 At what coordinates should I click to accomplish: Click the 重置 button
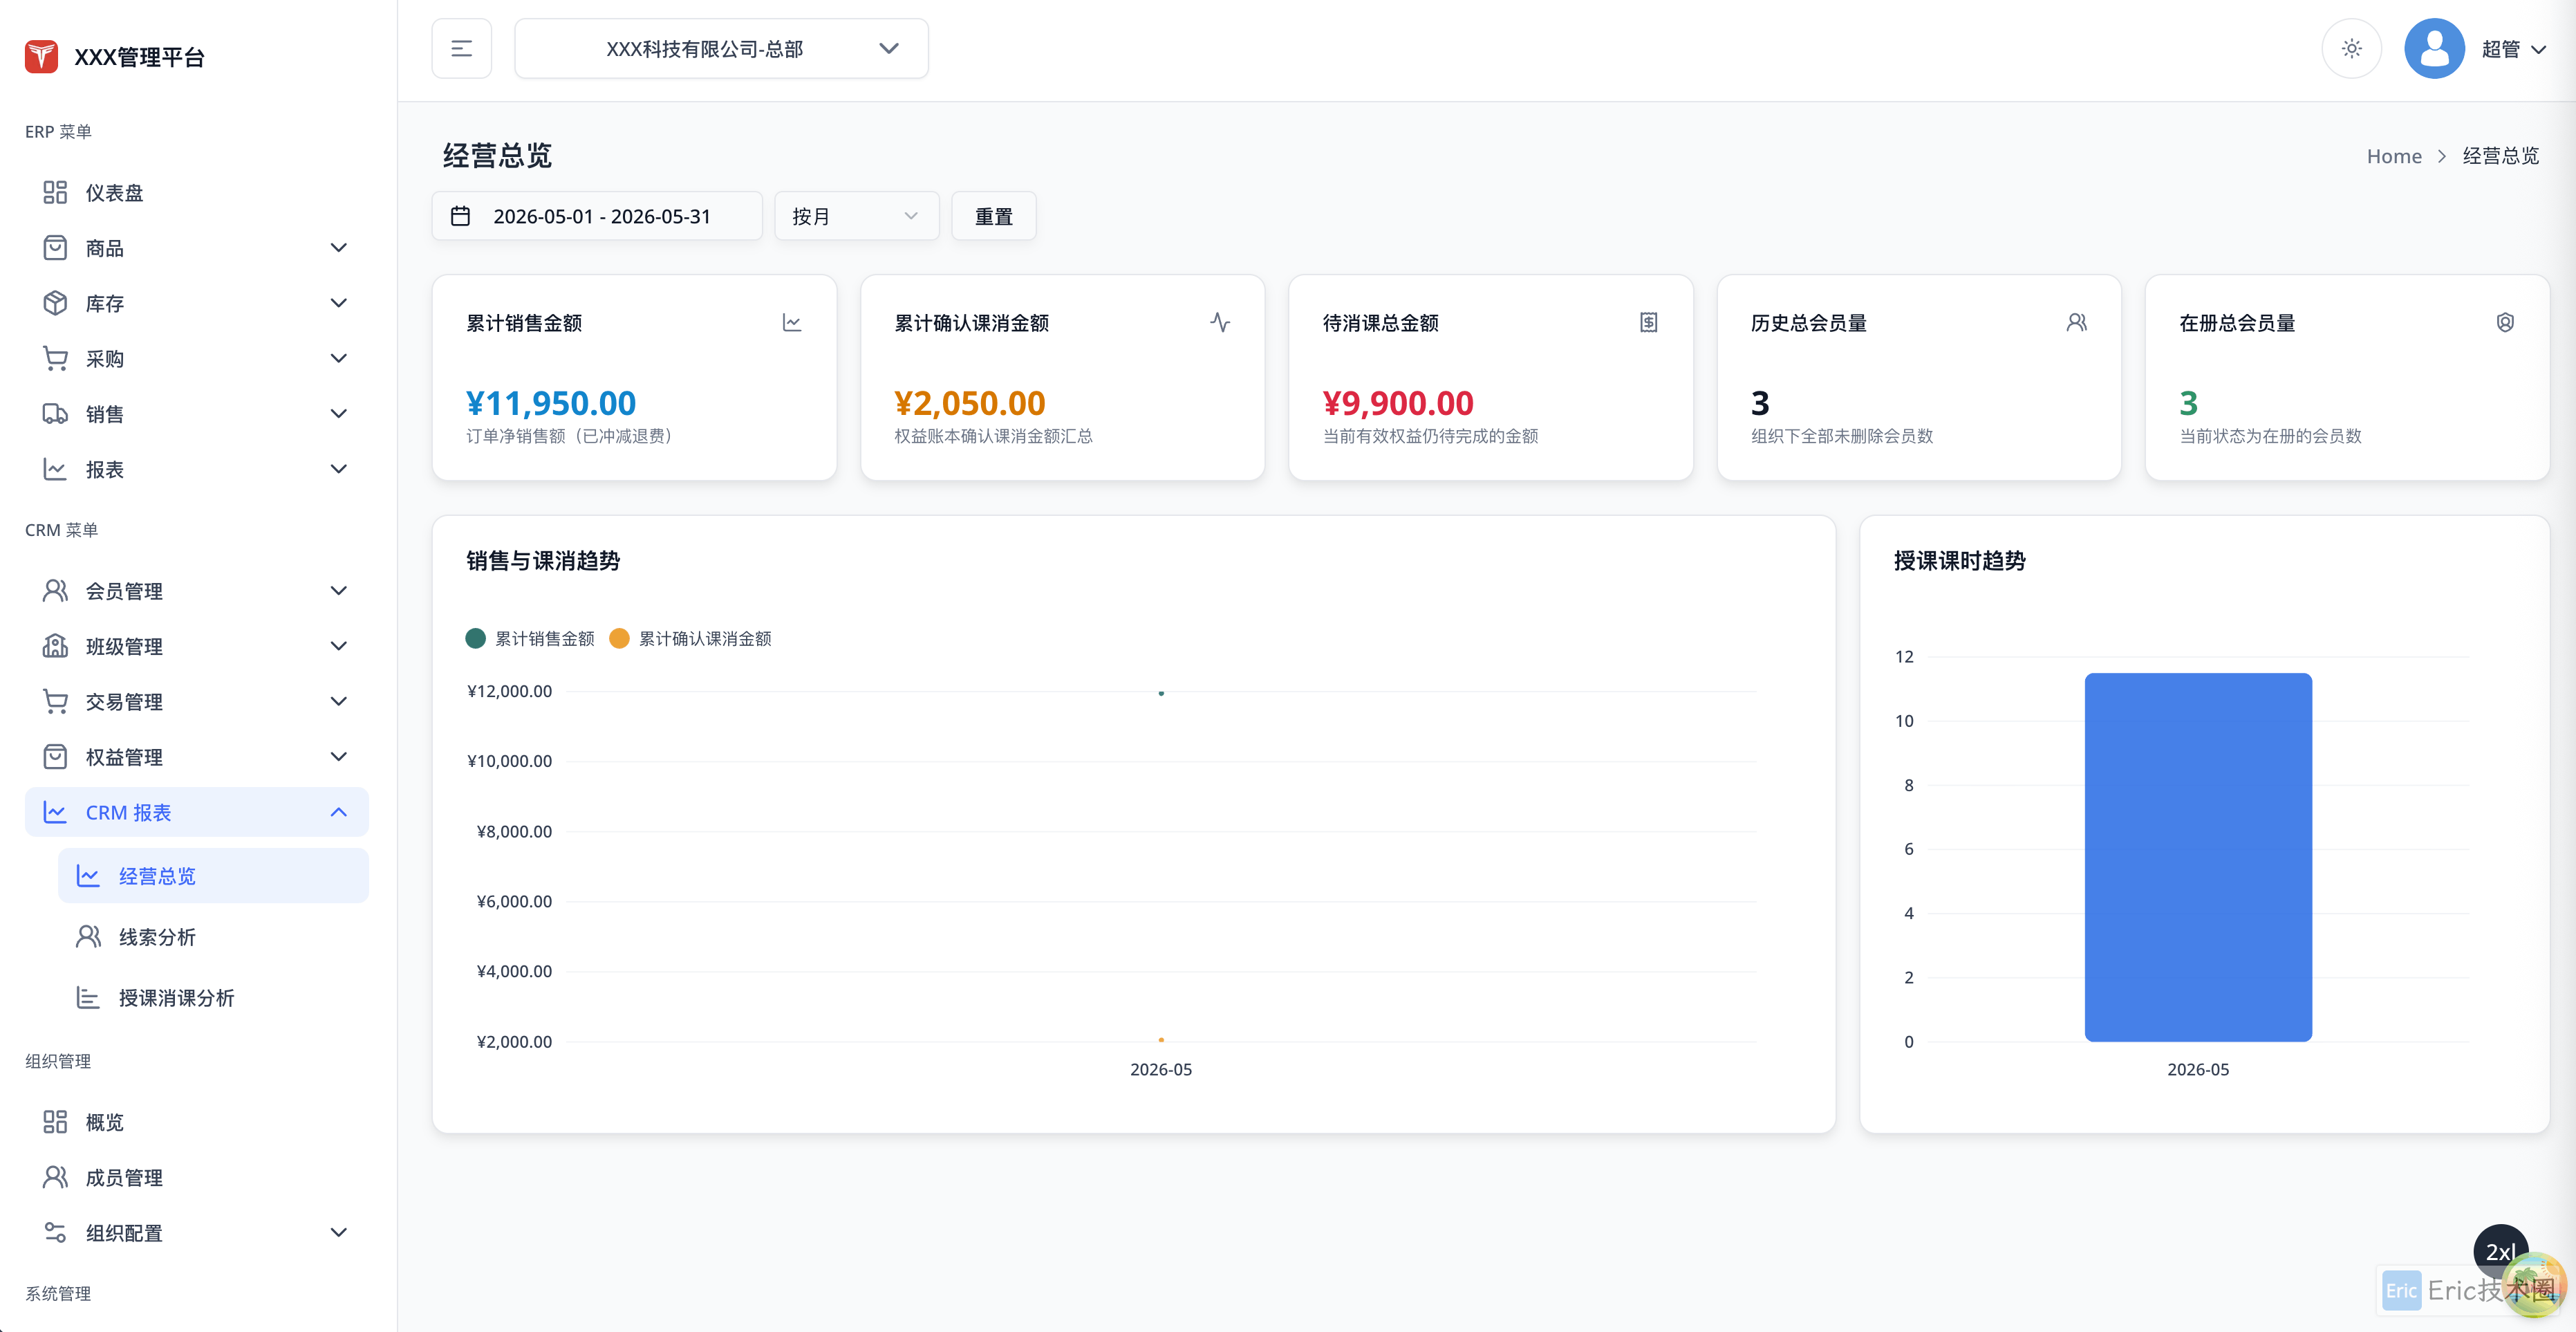993,216
